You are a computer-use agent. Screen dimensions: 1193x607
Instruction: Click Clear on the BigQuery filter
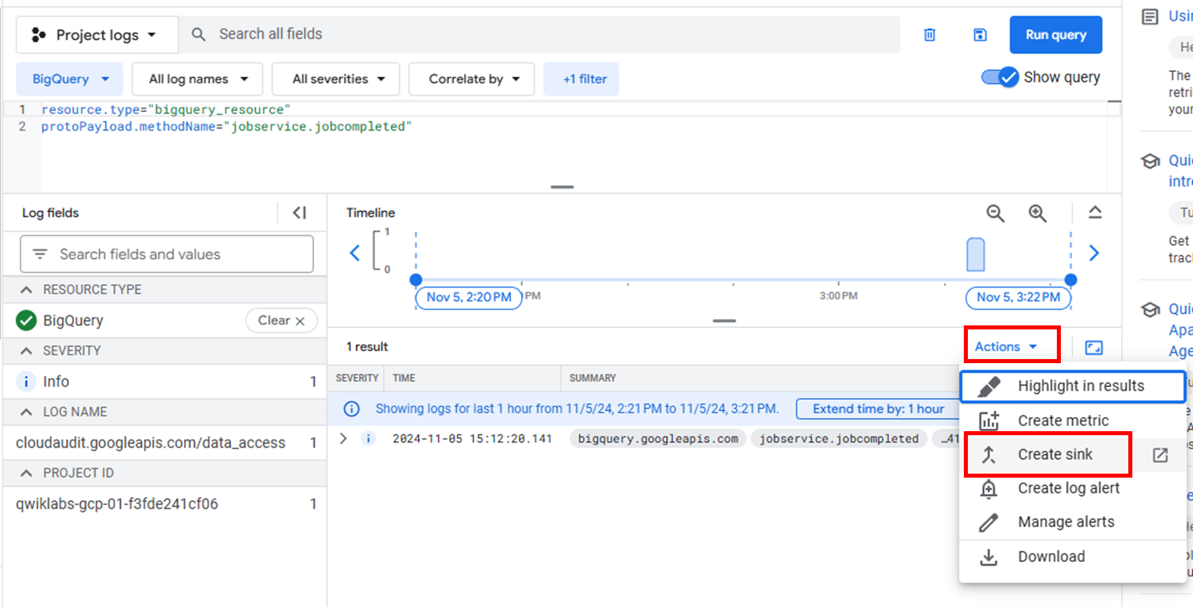[x=281, y=321]
